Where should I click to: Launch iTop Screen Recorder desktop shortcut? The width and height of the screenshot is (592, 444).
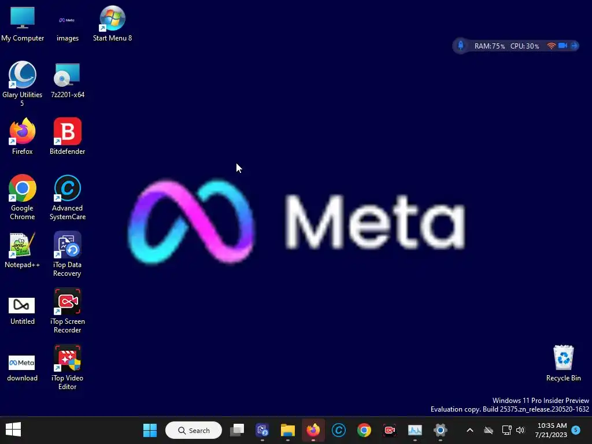point(67,310)
